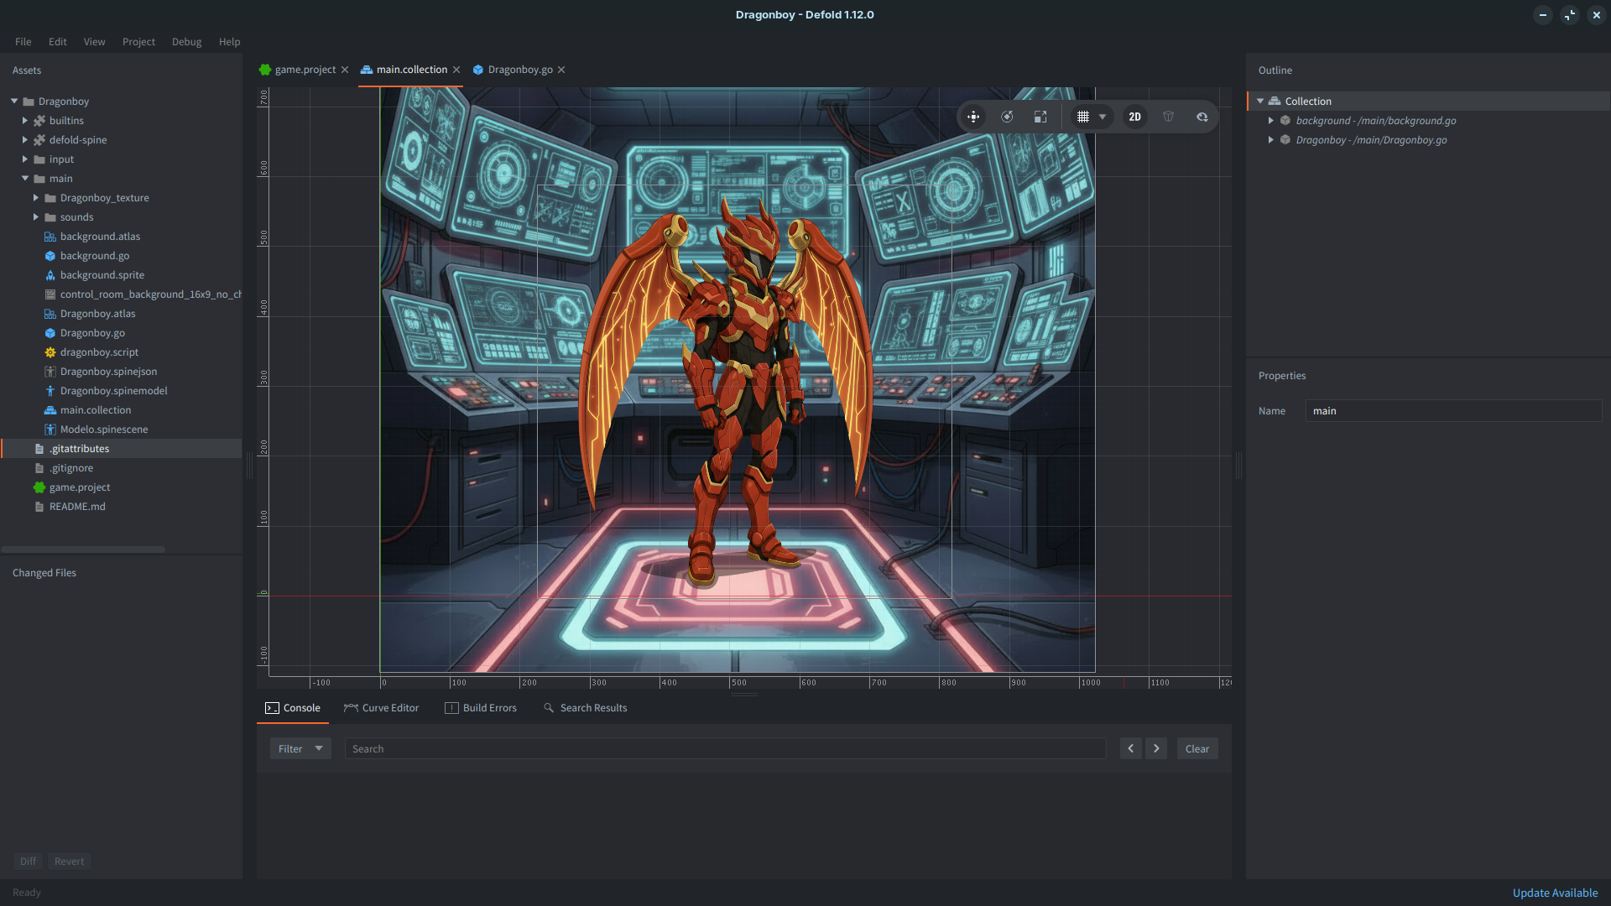
Task: Go to previous console search match
Action: [x=1130, y=748]
